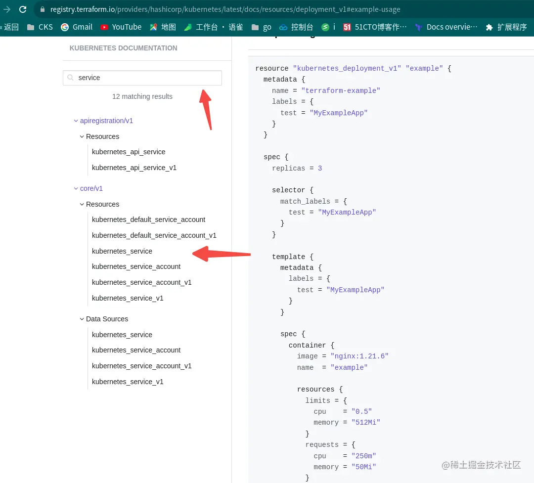Open kubernetes_service_v1 under Data Sources

point(128,382)
